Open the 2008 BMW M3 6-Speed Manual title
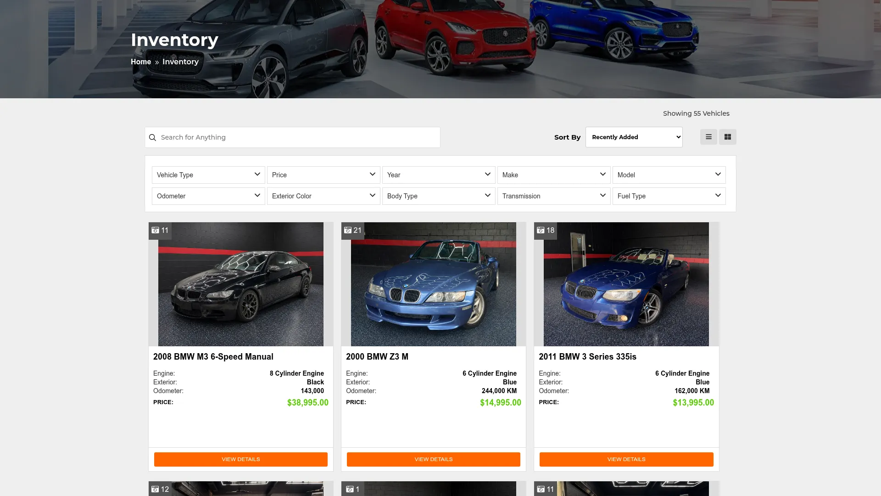The image size is (881, 496). point(213,357)
